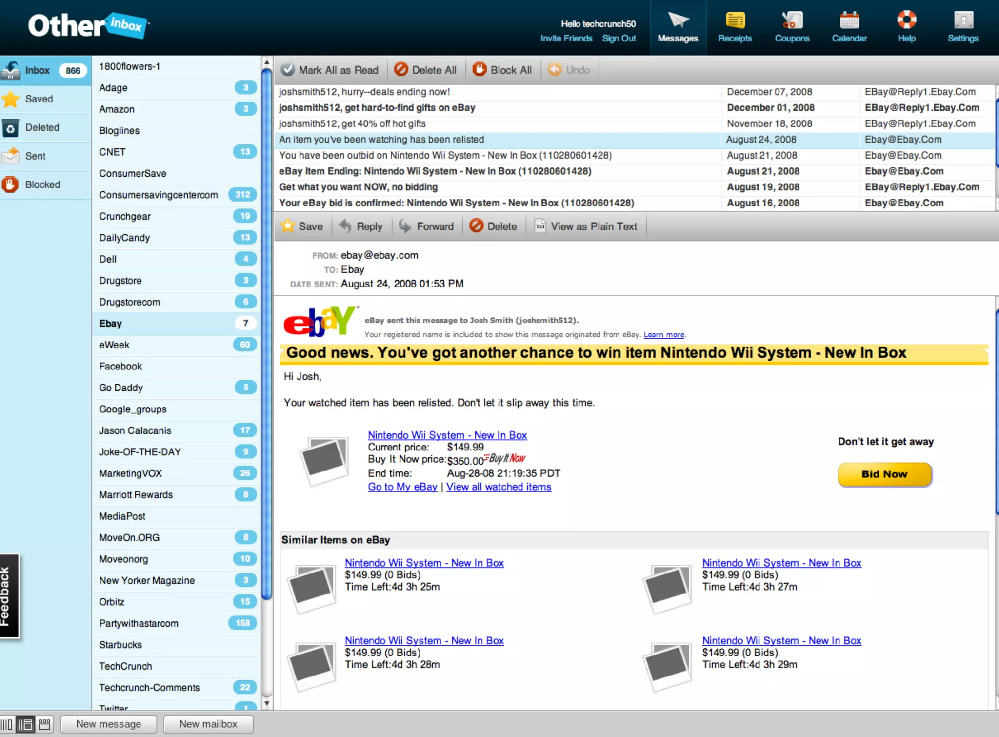Viewport: 999px width, 737px height.
Task: Go to the Saved folder
Action: pyautogui.click(x=39, y=99)
